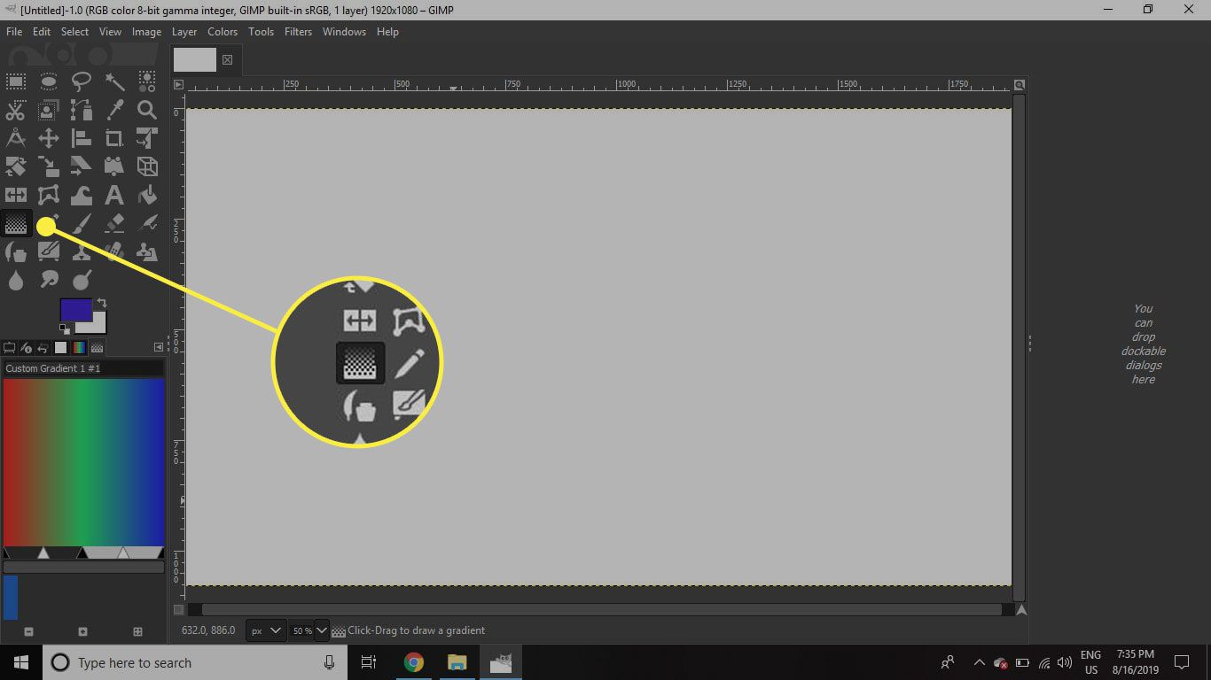Select the Perspective cube tool

click(147, 166)
